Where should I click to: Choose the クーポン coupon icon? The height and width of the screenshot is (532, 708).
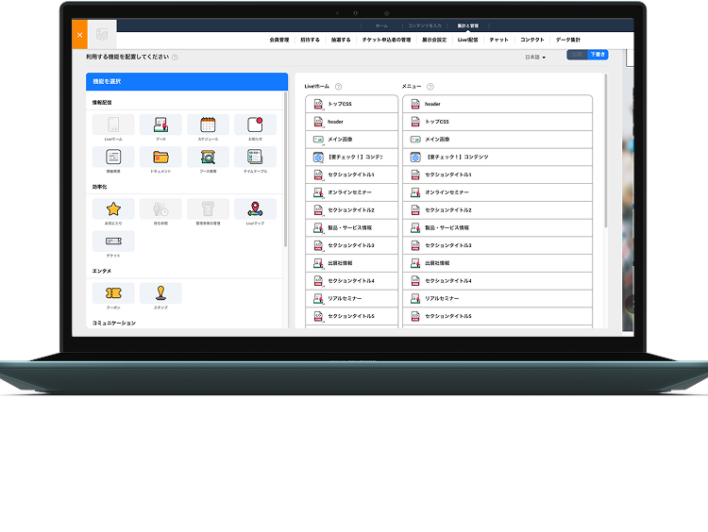[113, 293]
